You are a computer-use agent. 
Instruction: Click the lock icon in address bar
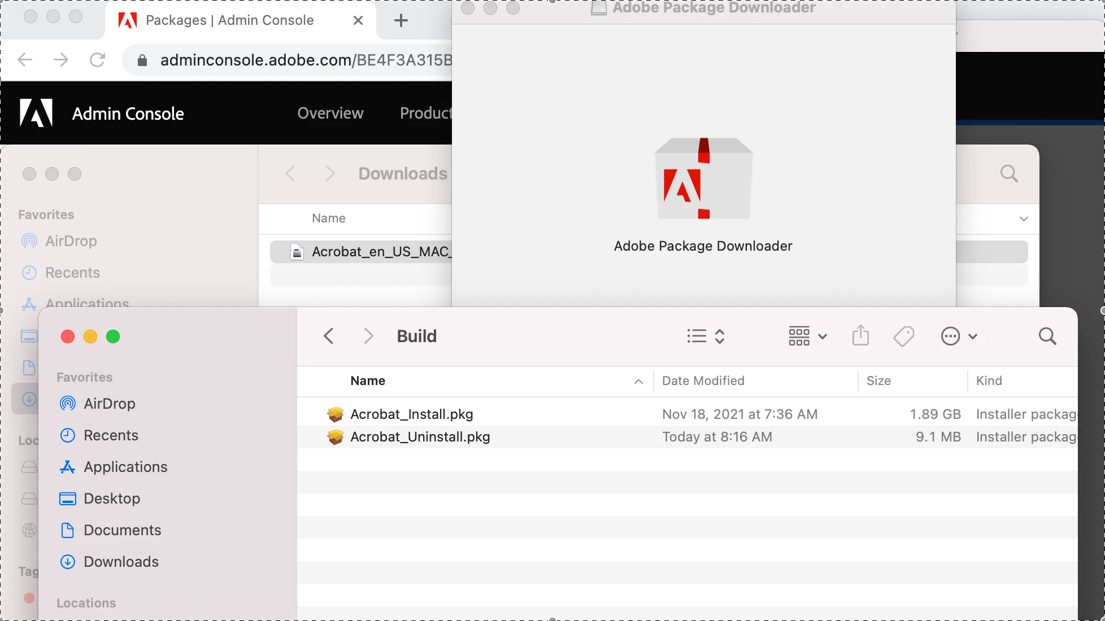[142, 60]
